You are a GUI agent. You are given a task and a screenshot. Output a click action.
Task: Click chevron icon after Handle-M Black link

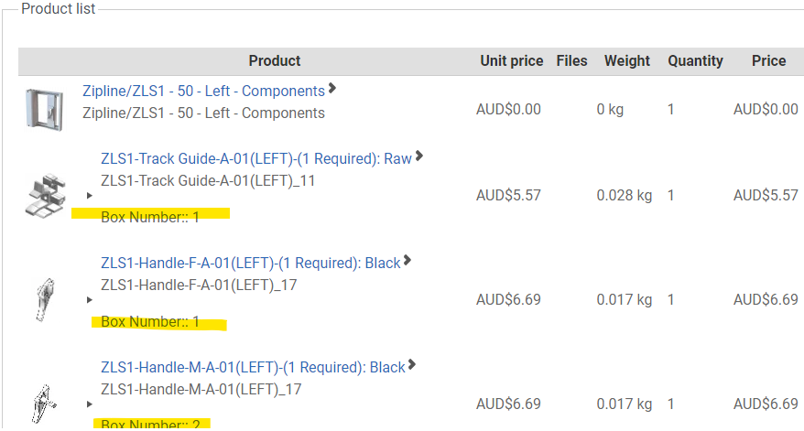412,365
